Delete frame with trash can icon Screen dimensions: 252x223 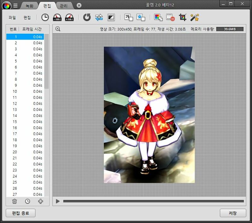pos(14,201)
